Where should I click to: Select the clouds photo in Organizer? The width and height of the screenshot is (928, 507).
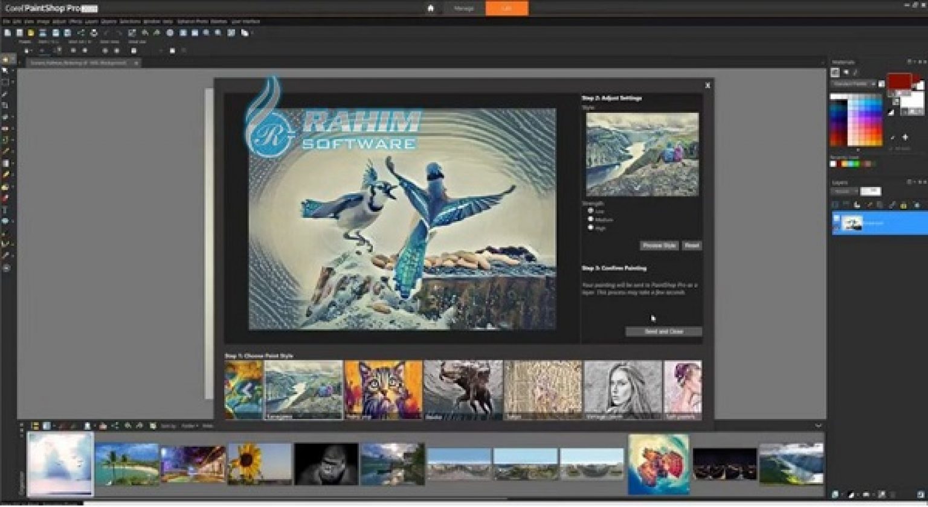coord(60,464)
